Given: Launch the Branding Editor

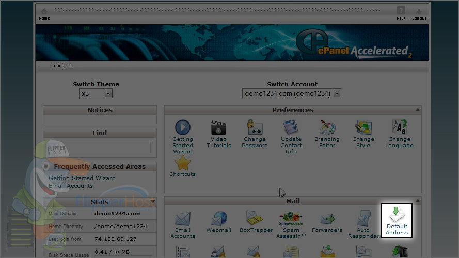Looking at the screenshot, I should coord(327,127).
